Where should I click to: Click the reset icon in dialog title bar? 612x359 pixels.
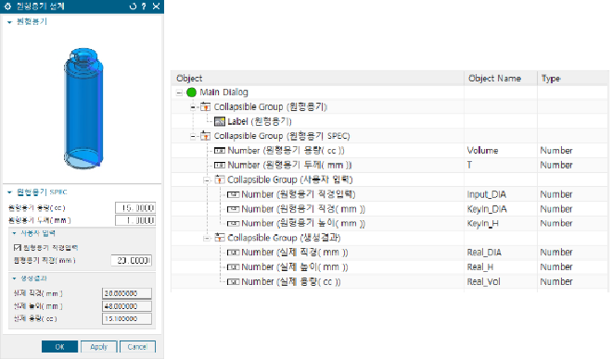click(133, 6)
